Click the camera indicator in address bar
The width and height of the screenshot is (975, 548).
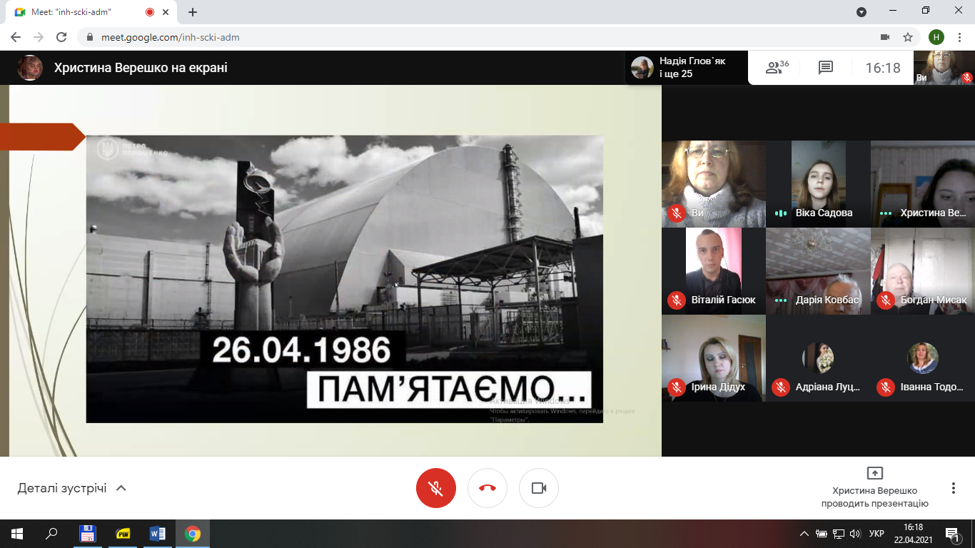click(885, 37)
